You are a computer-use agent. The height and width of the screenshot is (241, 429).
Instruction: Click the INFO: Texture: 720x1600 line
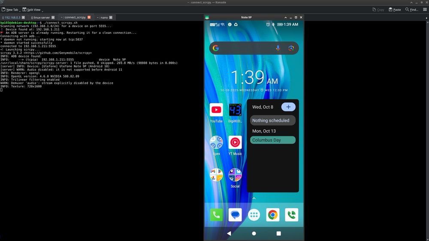click(x=21, y=86)
